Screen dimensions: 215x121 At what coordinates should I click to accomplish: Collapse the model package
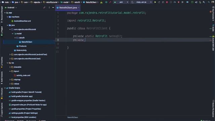(12, 34)
